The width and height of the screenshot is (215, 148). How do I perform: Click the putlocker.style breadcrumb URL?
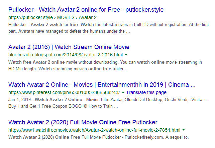click(x=52, y=17)
